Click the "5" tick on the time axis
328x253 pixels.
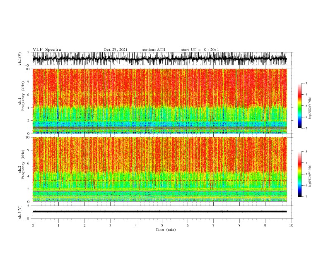[x=162, y=225]
